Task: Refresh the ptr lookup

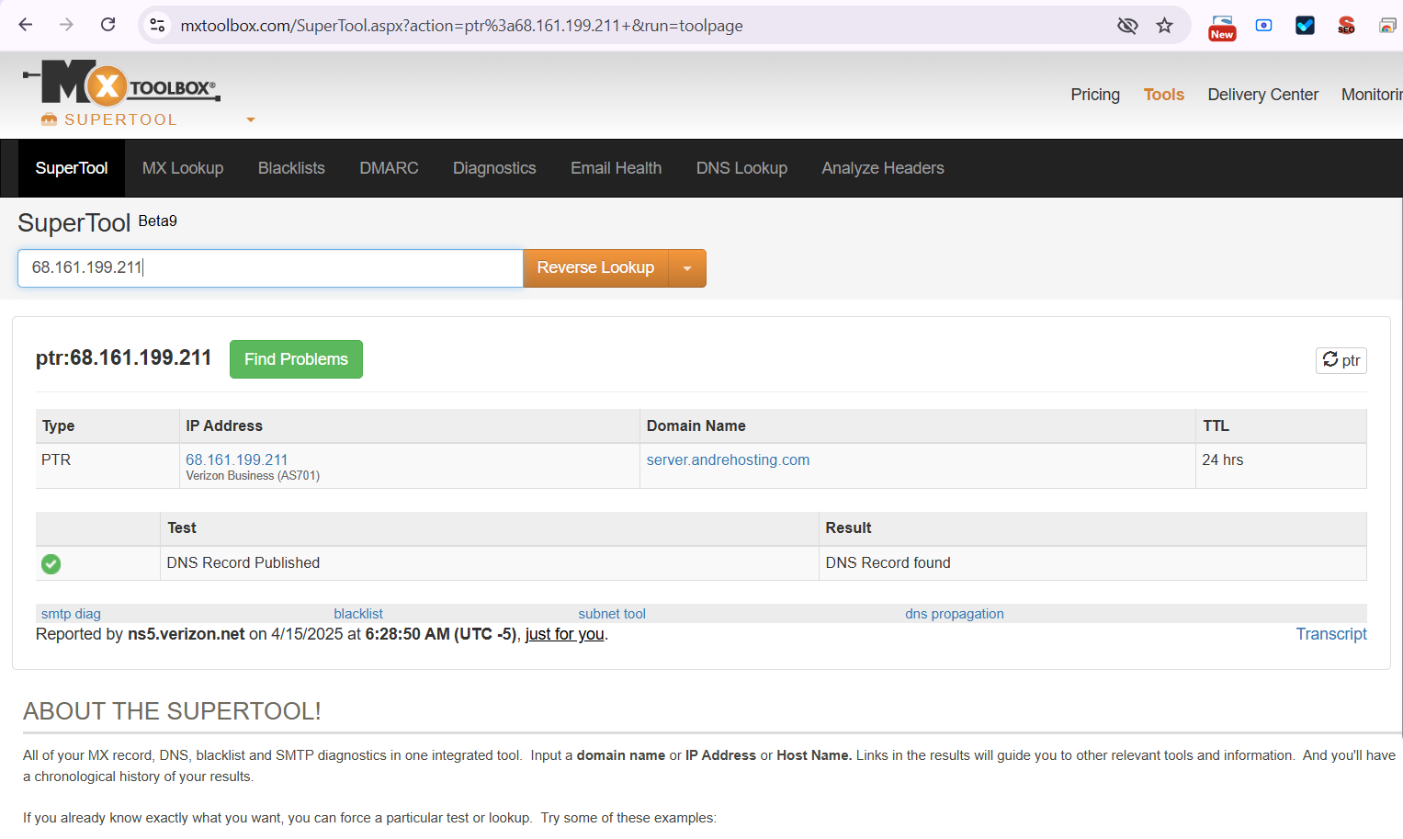Action: tap(1341, 360)
